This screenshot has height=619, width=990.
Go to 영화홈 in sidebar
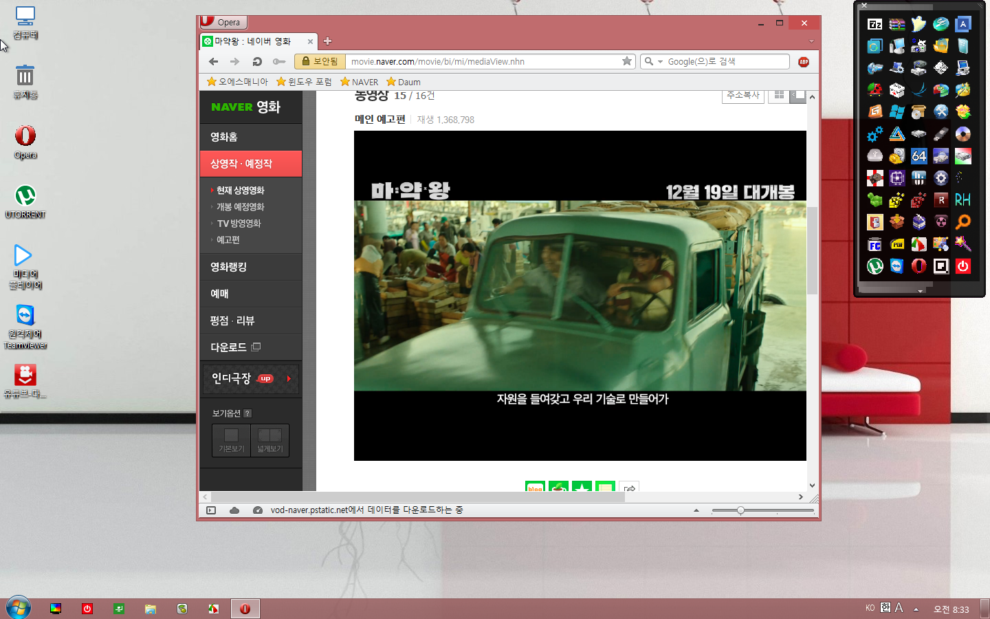(251, 137)
